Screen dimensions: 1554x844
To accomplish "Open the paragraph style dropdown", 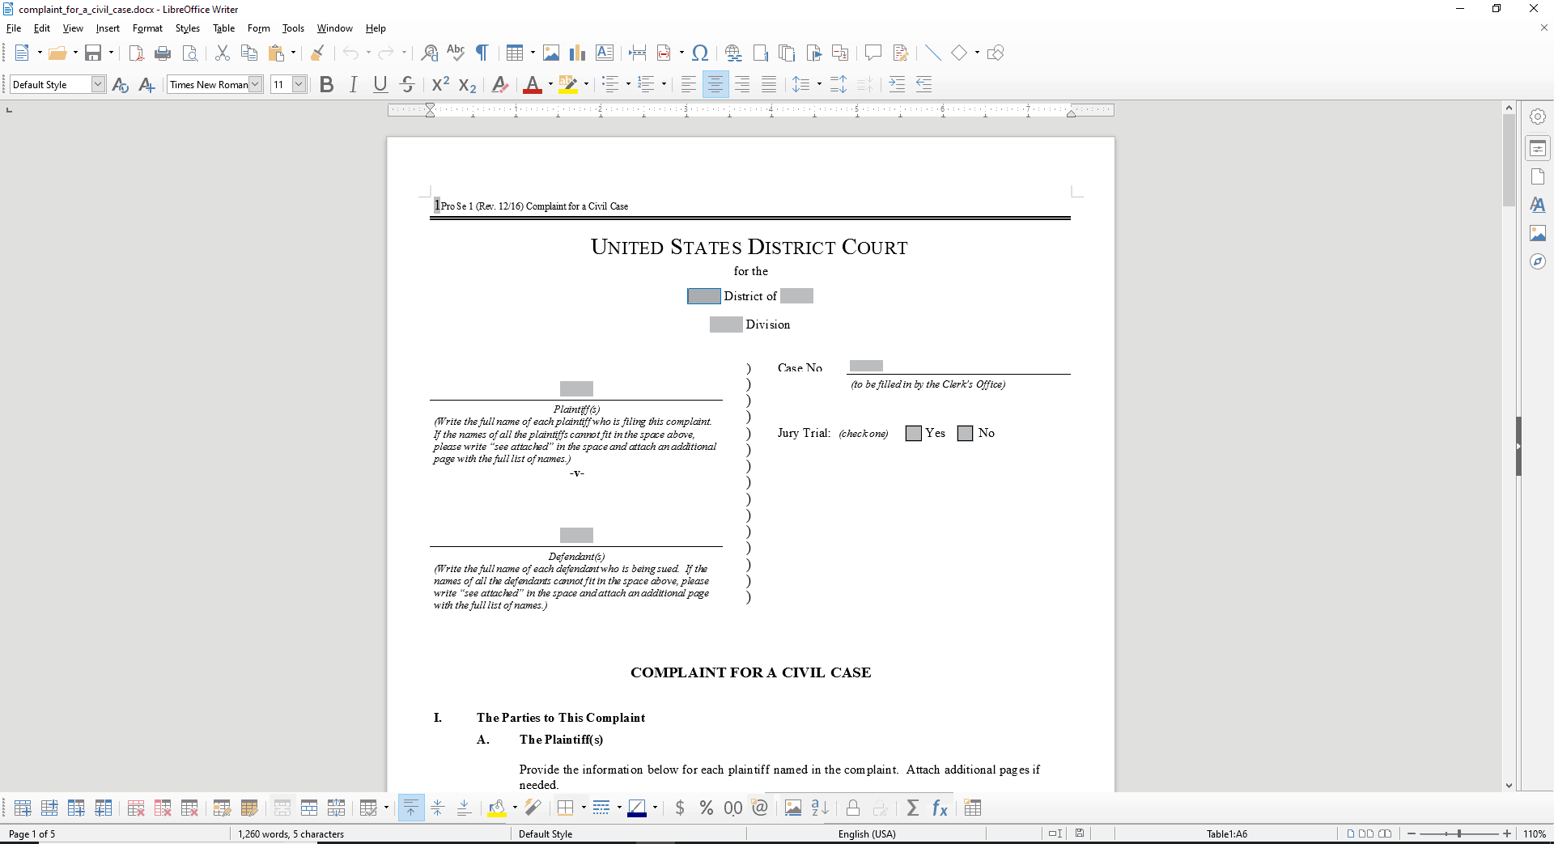I will pyautogui.click(x=97, y=83).
